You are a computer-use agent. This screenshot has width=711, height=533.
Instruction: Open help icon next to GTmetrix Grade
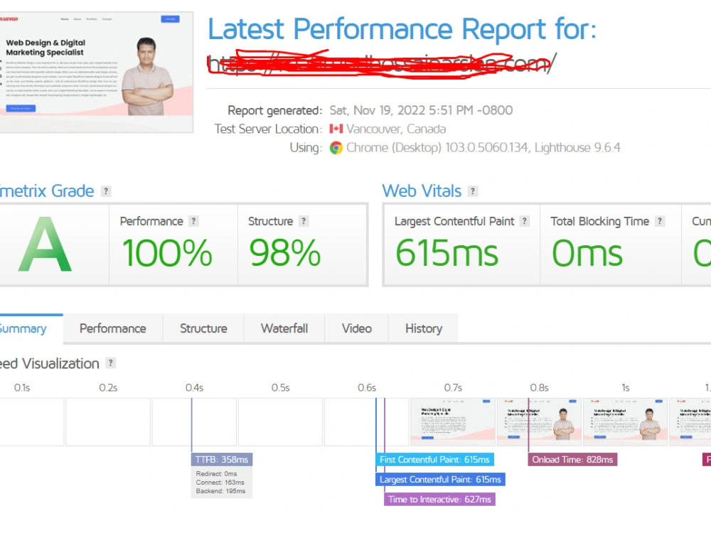pos(106,191)
